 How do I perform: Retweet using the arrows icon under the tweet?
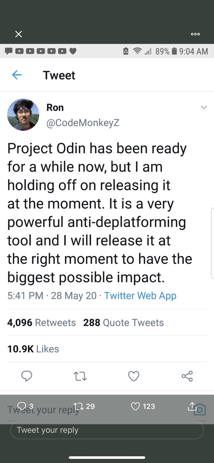click(80, 376)
